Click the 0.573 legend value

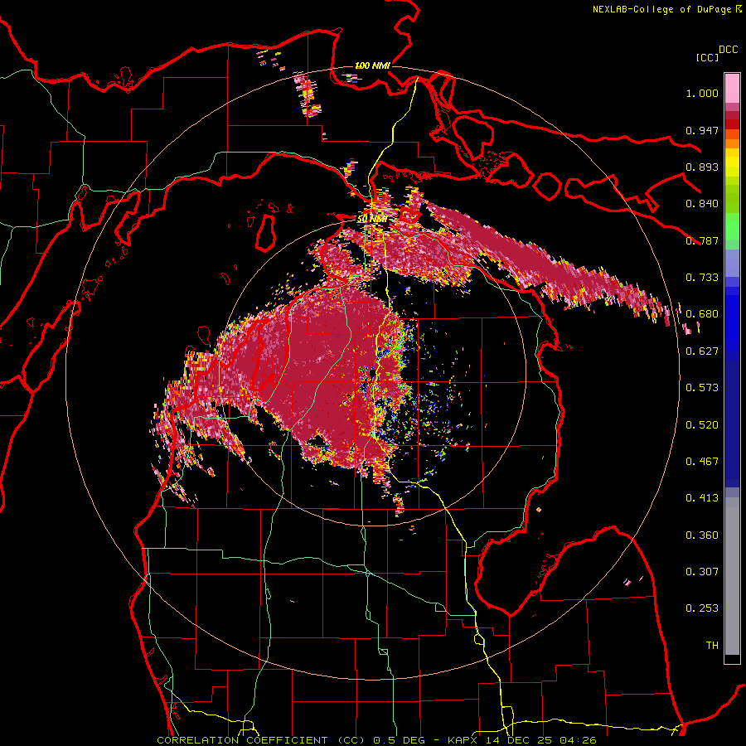[702, 388]
